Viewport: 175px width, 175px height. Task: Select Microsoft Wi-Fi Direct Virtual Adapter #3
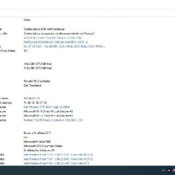[x=48, y=116]
